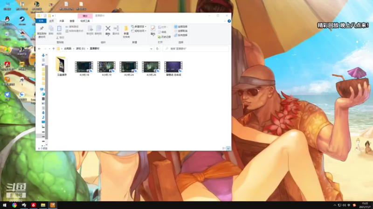
Task: Click the blue Help question mark icon
Action: (229, 21)
